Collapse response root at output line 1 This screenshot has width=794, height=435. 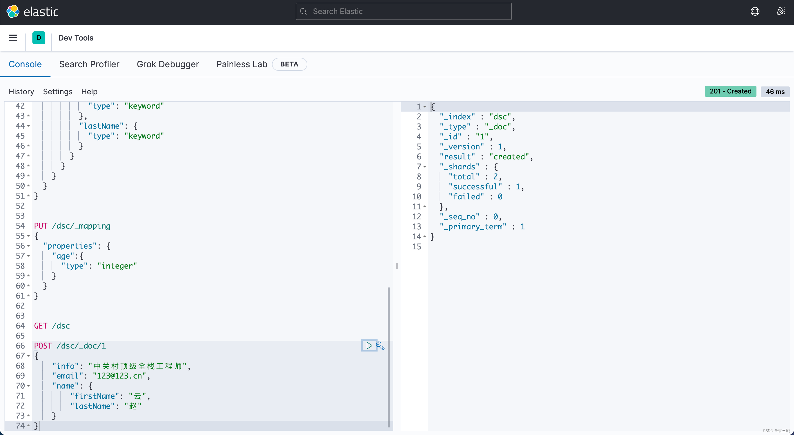[425, 107]
